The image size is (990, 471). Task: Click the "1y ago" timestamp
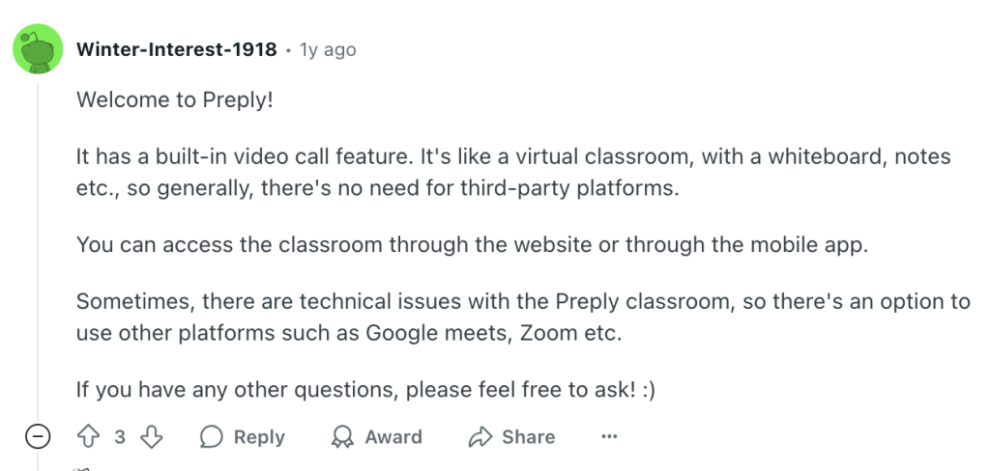pyautogui.click(x=328, y=49)
